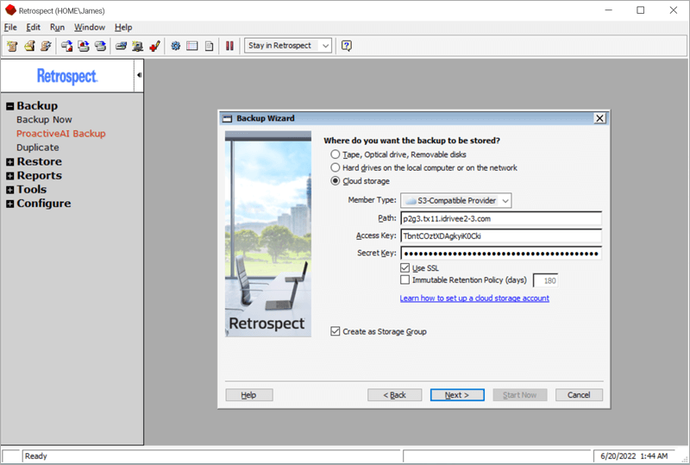Open the Window menu
This screenshot has height=465, width=690.
point(90,28)
